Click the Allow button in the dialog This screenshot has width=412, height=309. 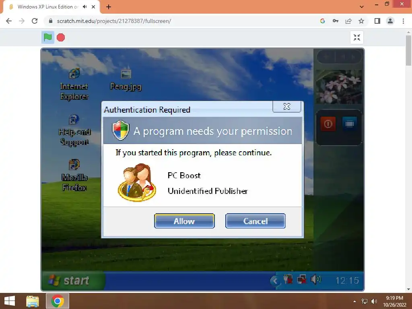tap(184, 221)
